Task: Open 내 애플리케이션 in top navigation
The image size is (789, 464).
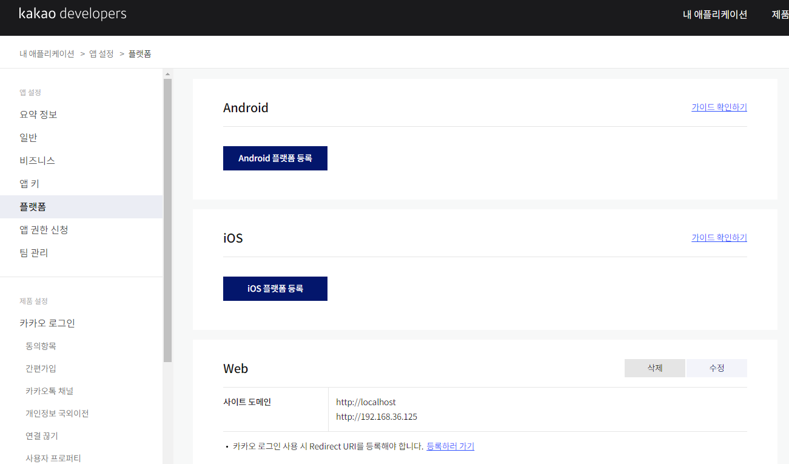Action: point(715,15)
